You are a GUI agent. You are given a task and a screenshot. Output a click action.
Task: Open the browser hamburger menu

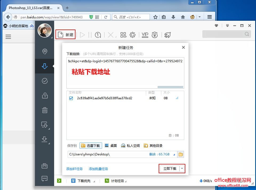[210, 17]
